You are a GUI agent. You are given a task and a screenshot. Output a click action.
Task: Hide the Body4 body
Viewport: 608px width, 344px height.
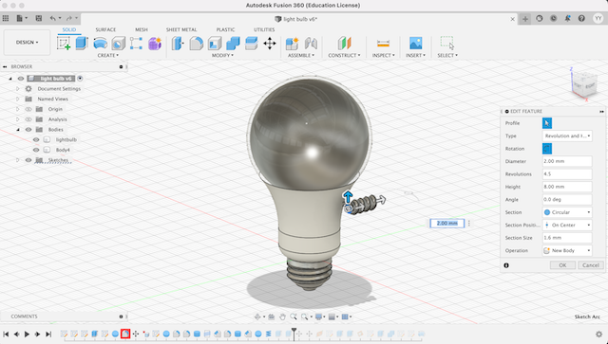36,150
